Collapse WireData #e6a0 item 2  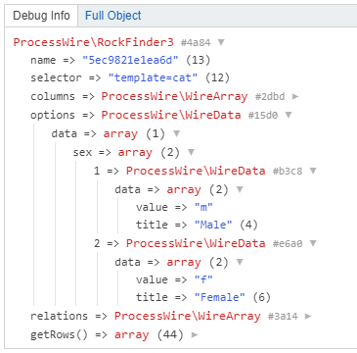tap(313, 243)
